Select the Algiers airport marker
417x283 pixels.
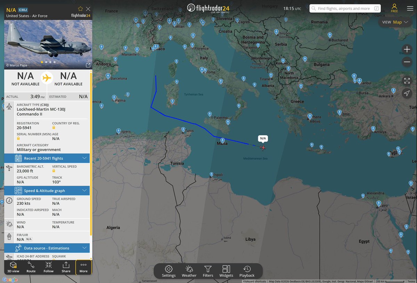(118, 130)
